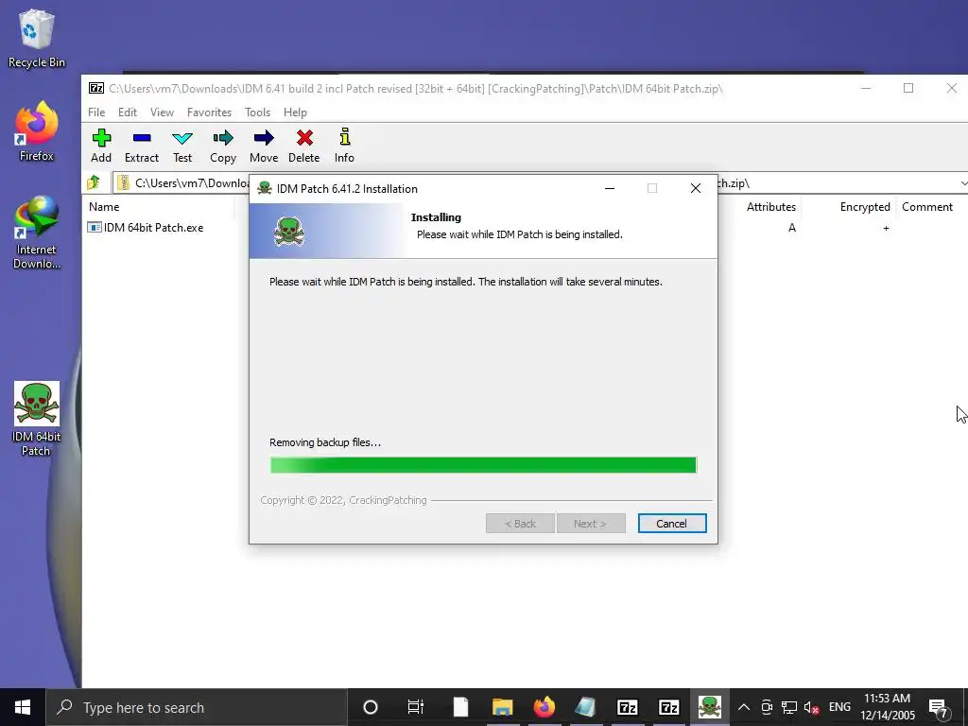Click the ENG language indicator

[x=839, y=707]
